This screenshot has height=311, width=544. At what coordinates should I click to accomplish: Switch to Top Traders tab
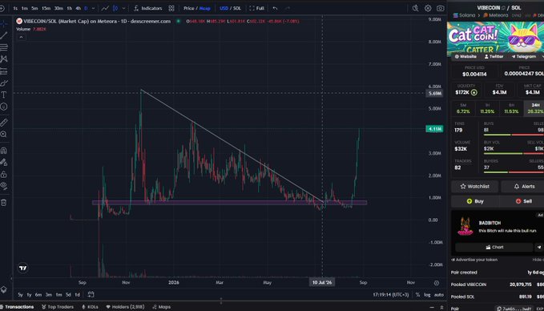[x=58, y=307]
